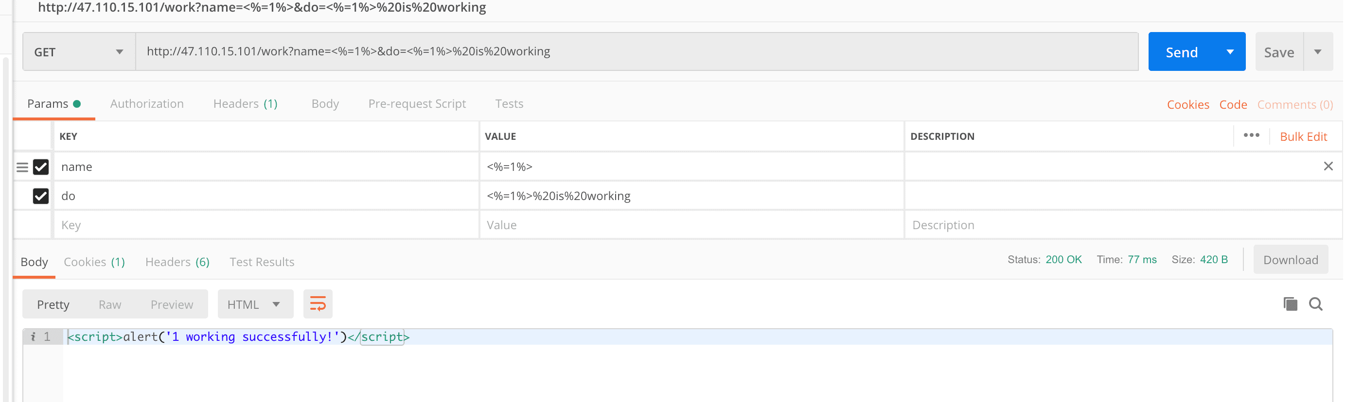Click the three-dots column options icon
Image resolution: width=1346 pixels, height=402 pixels.
click(x=1251, y=135)
